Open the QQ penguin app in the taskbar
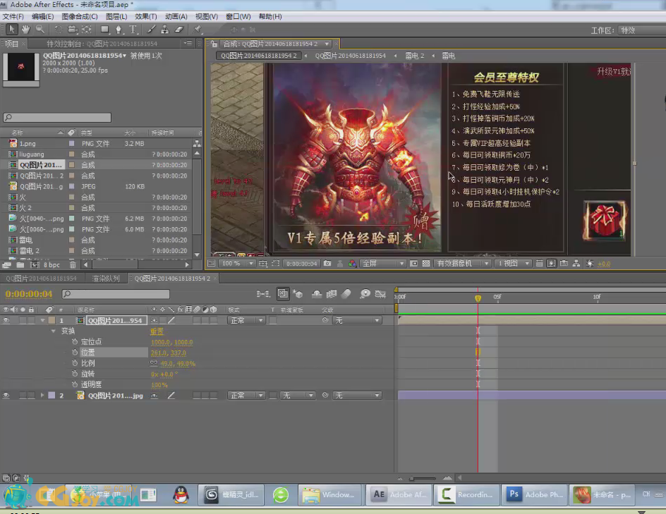 181,495
